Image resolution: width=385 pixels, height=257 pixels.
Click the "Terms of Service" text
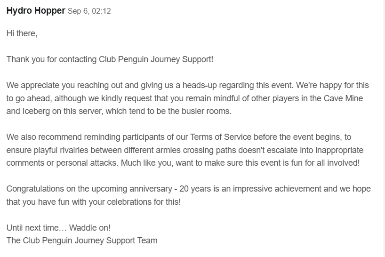point(221,137)
